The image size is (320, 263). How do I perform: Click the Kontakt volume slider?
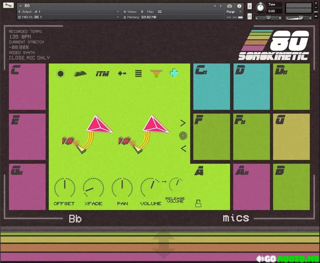299,18
